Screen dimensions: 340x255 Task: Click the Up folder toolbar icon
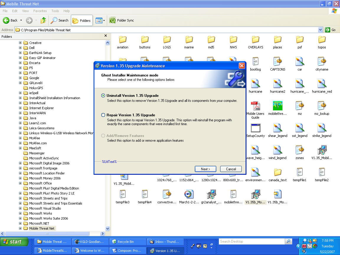[x=43, y=20]
